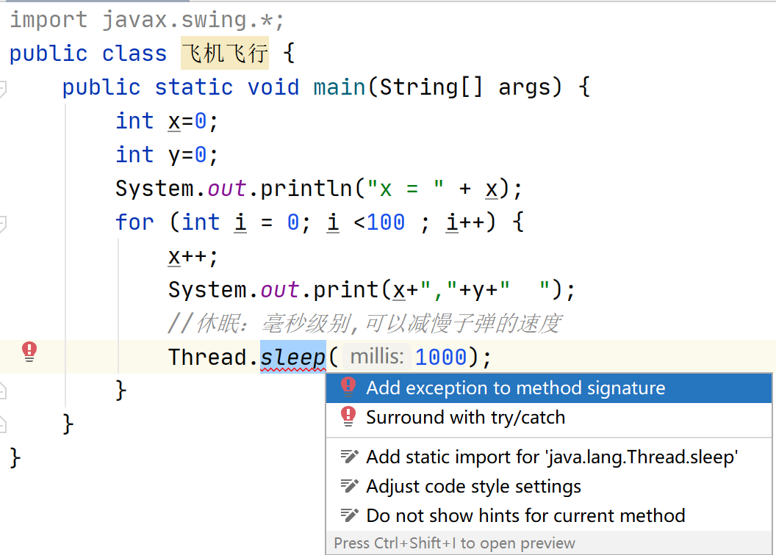Click the 'import javax.swing.*;' line
Viewport: 776px width, 555px height.
148,20
